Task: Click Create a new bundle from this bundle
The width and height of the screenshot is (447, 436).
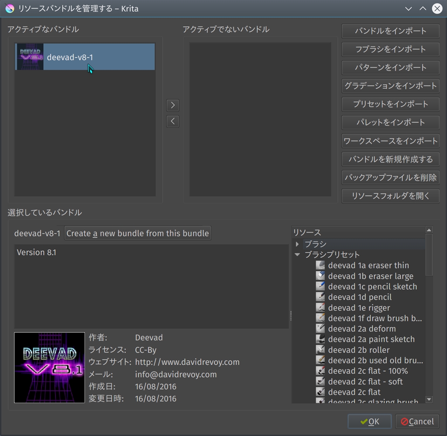Action: tap(138, 233)
